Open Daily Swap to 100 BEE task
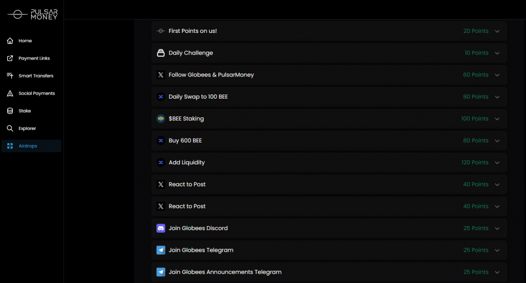This screenshot has width=526, height=283. [198, 97]
